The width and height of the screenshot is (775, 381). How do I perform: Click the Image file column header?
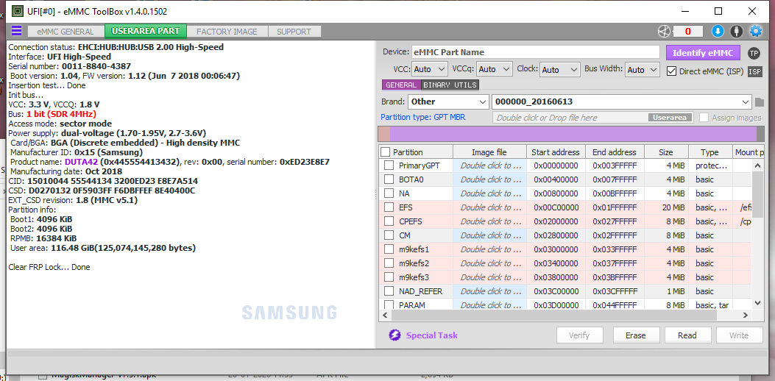[x=489, y=152]
